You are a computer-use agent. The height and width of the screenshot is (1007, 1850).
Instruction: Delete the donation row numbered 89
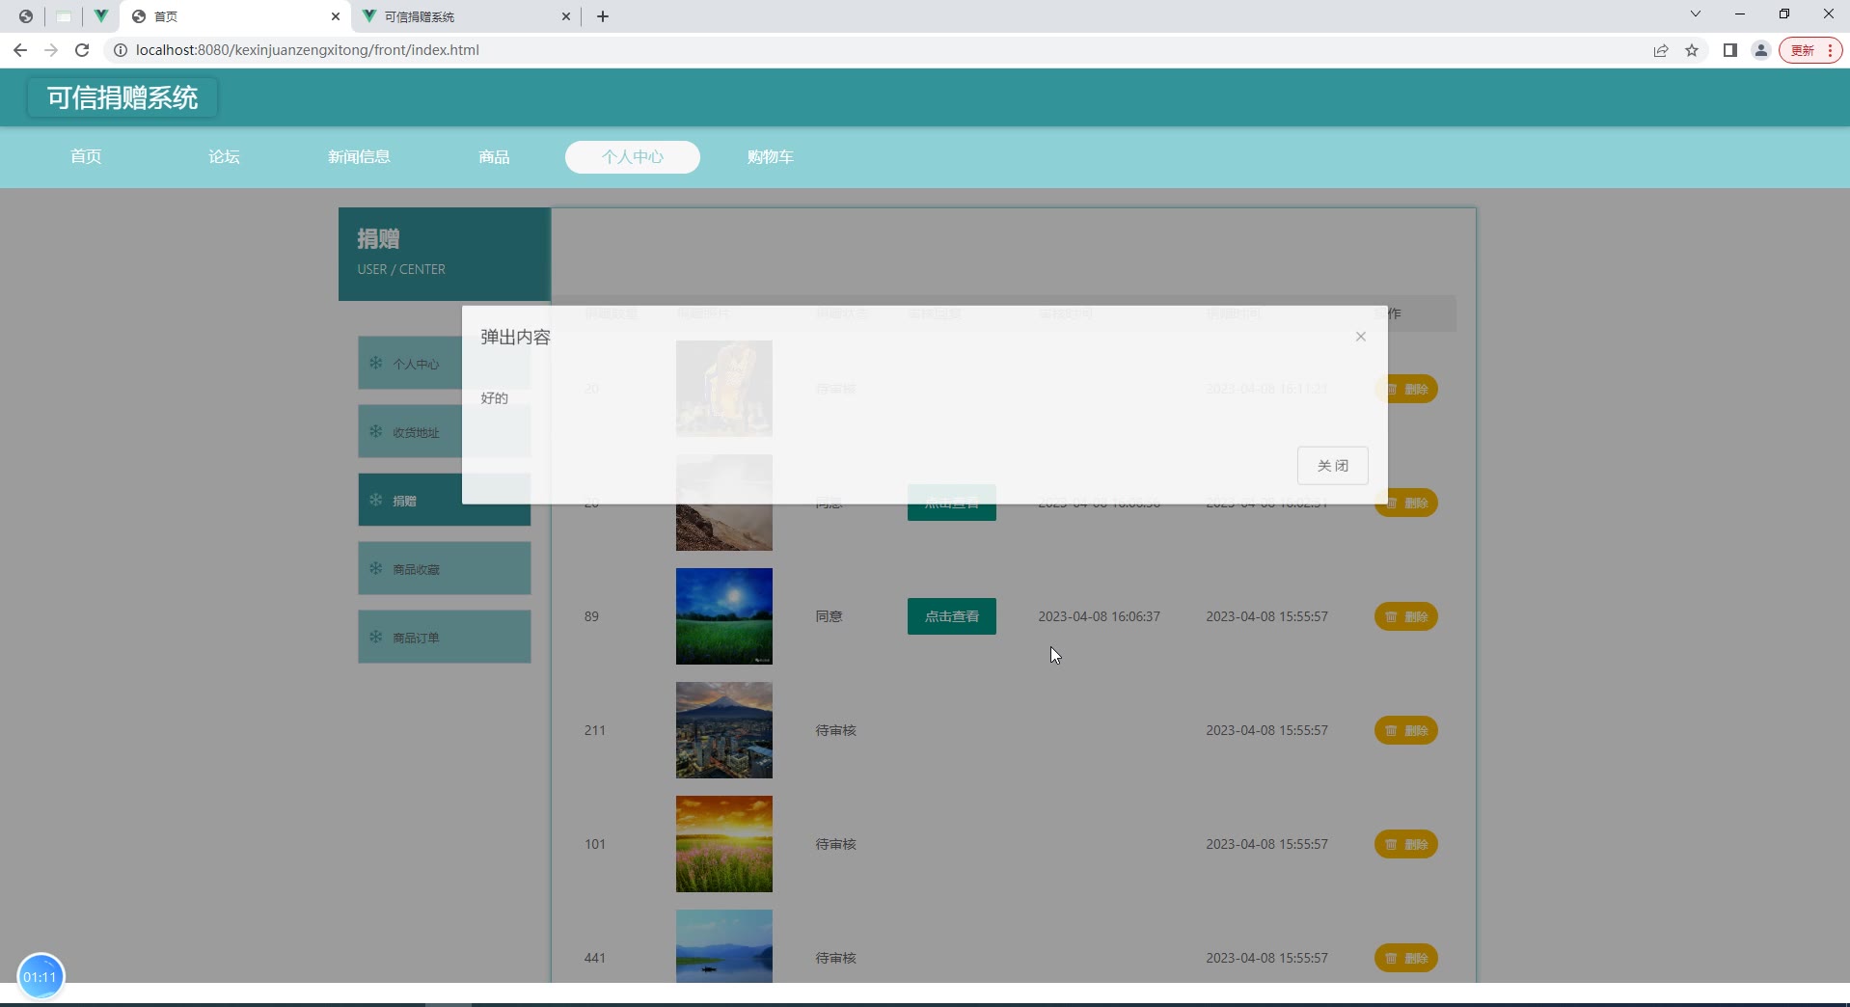click(x=1406, y=616)
